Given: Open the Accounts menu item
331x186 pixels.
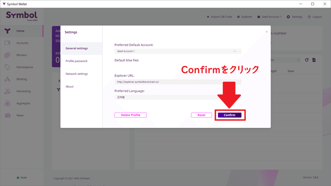Looking at the screenshot, I should point(22,43).
